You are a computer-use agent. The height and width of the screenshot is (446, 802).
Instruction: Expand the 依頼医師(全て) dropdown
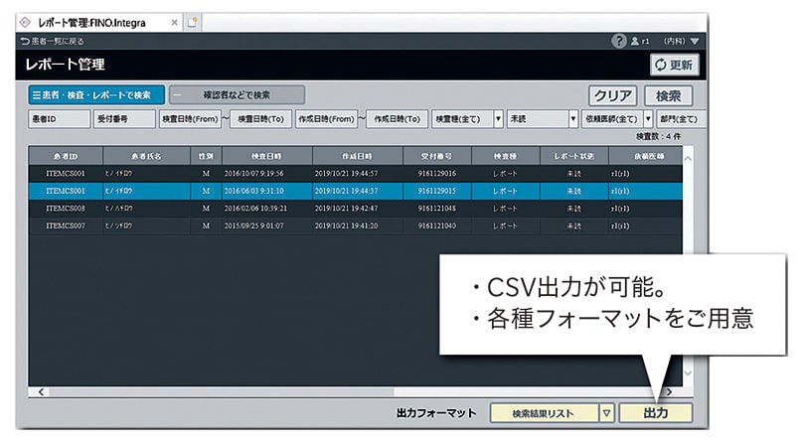[649, 118]
